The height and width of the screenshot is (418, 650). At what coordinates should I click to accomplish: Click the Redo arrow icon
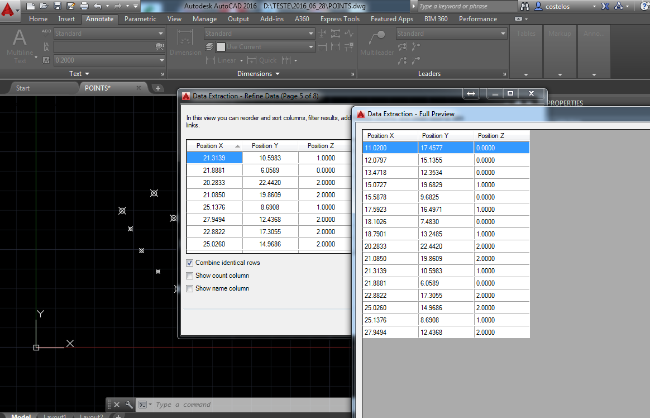(x=118, y=6)
